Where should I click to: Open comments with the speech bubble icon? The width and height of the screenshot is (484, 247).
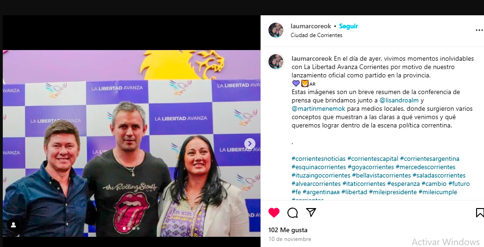click(x=293, y=213)
